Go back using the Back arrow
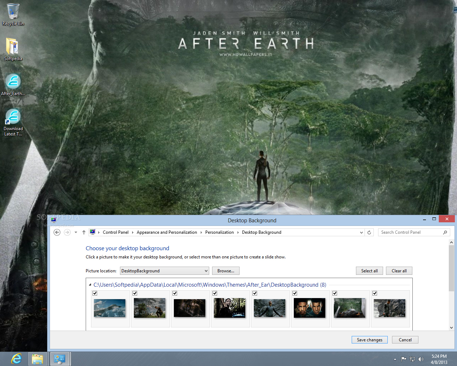The width and height of the screenshot is (457, 366). pos(57,232)
